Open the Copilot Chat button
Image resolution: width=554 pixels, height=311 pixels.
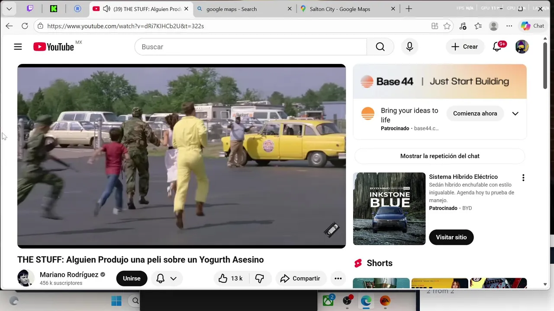point(533,26)
